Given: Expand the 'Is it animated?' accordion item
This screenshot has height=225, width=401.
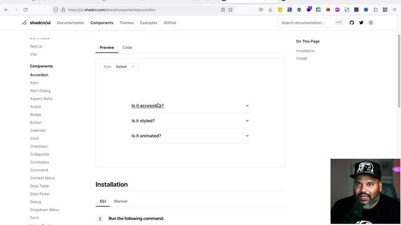Looking at the screenshot, I should pyautogui.click(x=190, y=136).
